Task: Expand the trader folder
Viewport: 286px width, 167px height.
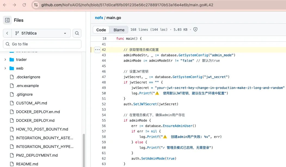Action: point(5,60)
